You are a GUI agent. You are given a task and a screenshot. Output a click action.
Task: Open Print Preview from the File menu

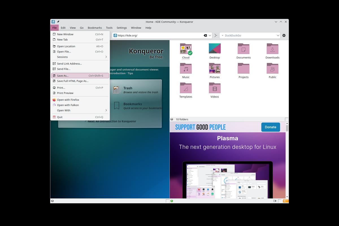tap(80, 93)
